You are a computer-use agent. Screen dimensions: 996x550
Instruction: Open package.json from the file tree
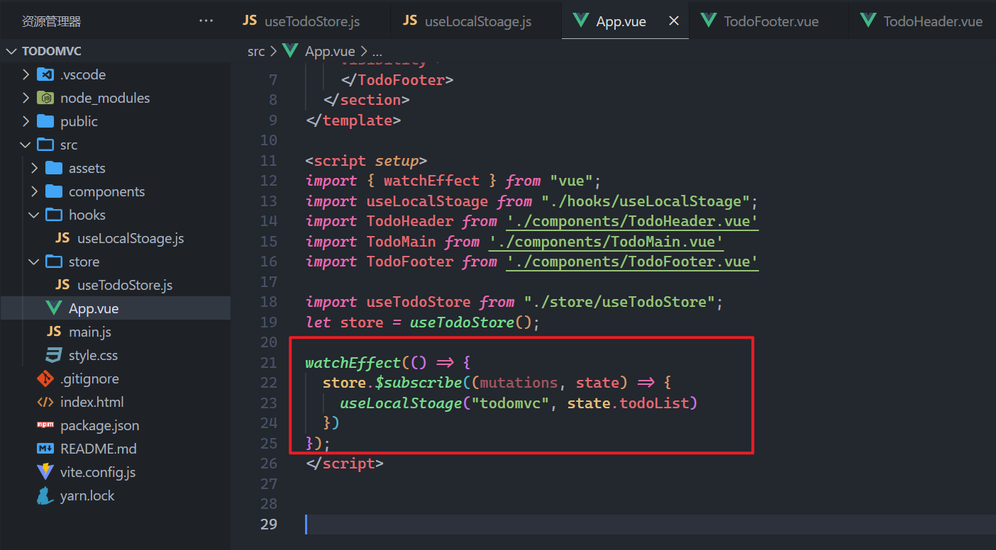coord(100,426)
